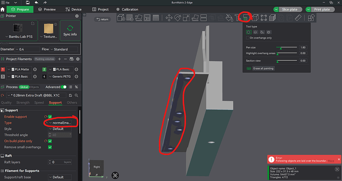Open the Preview tab
Image resolution: width=342 pixels, height=181 pixels.
(x=47, y=9)
